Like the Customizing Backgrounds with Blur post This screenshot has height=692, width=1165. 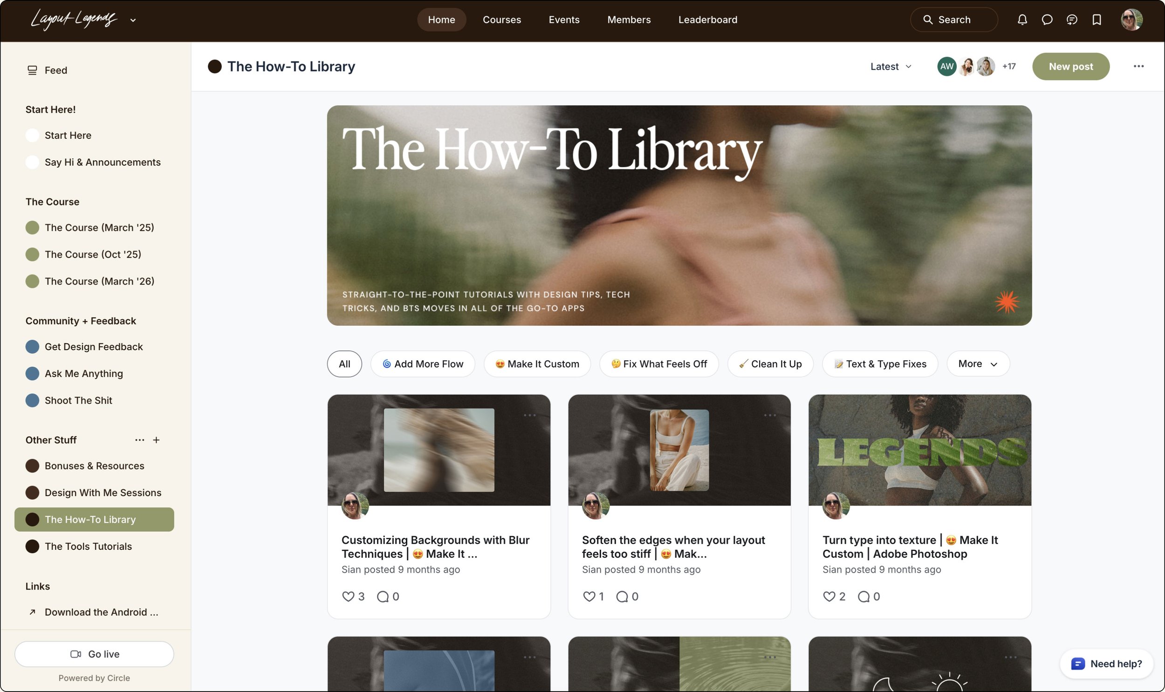click(x=348, y=596)
